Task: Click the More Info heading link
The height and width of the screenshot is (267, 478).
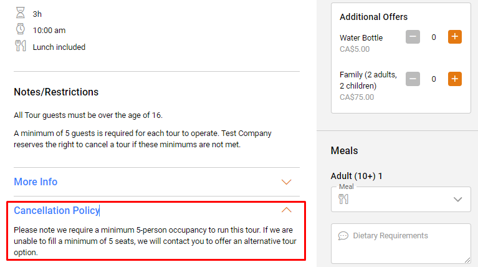Action: (36, 182)
